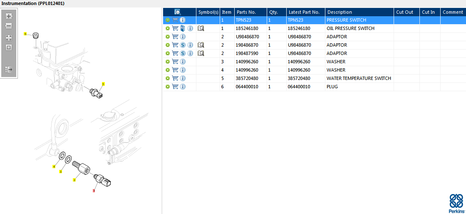Open symbol lookup for part 198486870
Viewport: 466px width, 214px height.
[201, 45]
